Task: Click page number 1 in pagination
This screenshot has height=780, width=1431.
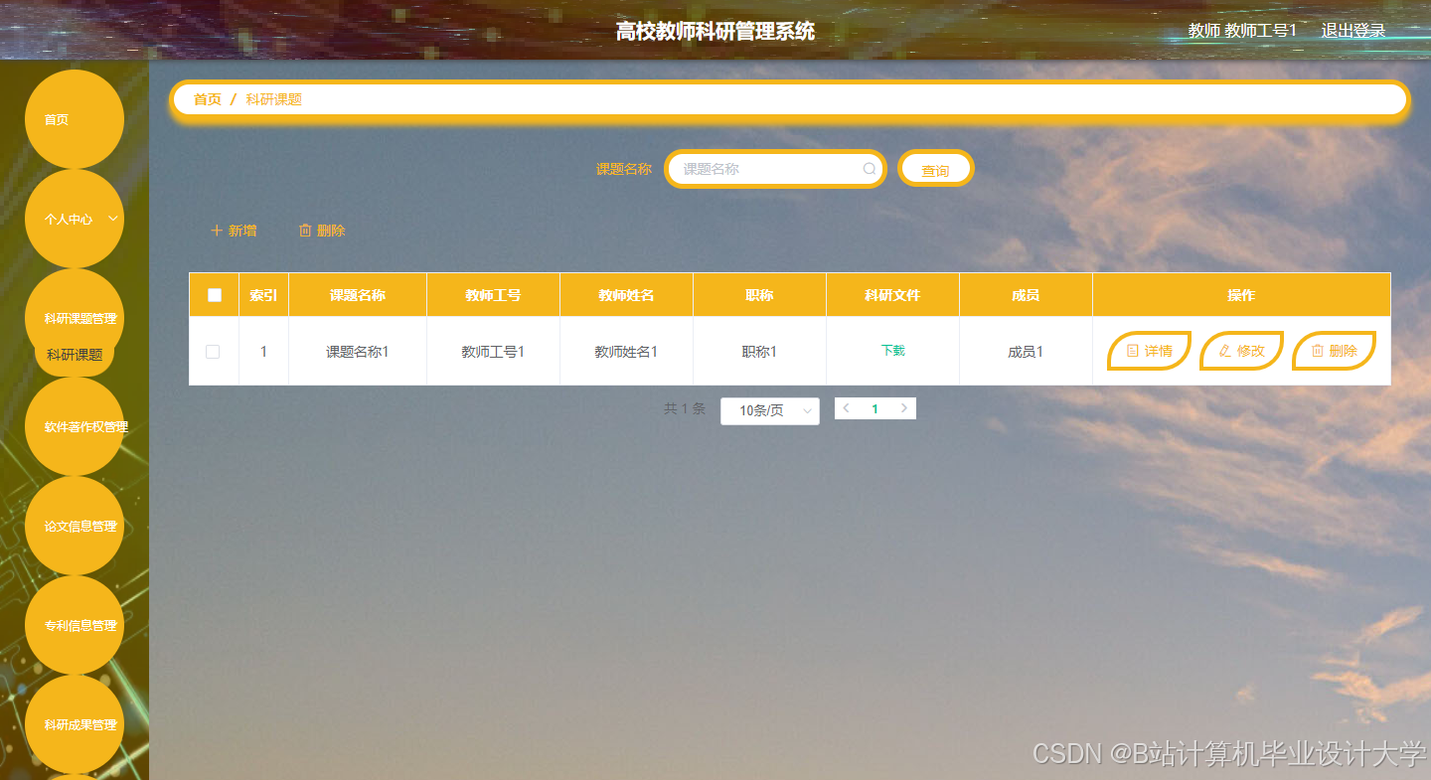Action: [x=874, y=408]
